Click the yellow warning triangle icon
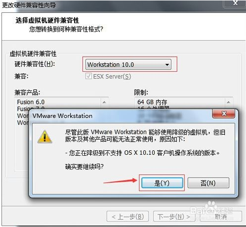The width and height of the screenshot is (246, 227). pyautogui.click(x=44, y=136)
